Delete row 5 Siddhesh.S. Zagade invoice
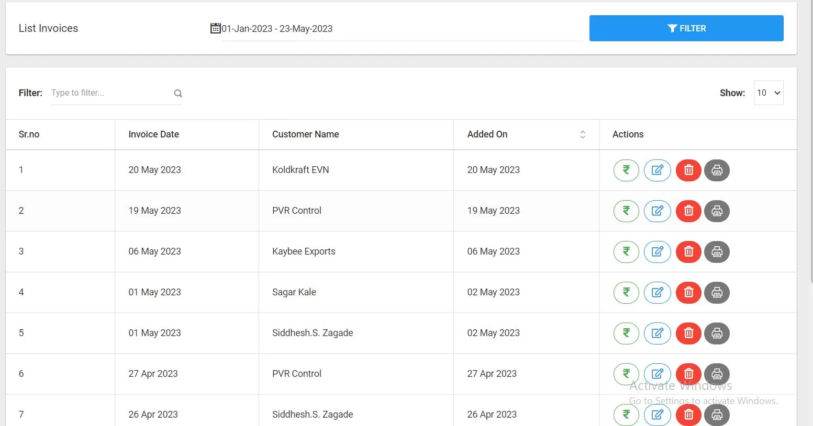This screenshot has height=426, width=813. pyautogui.click(x=689, y=333)
